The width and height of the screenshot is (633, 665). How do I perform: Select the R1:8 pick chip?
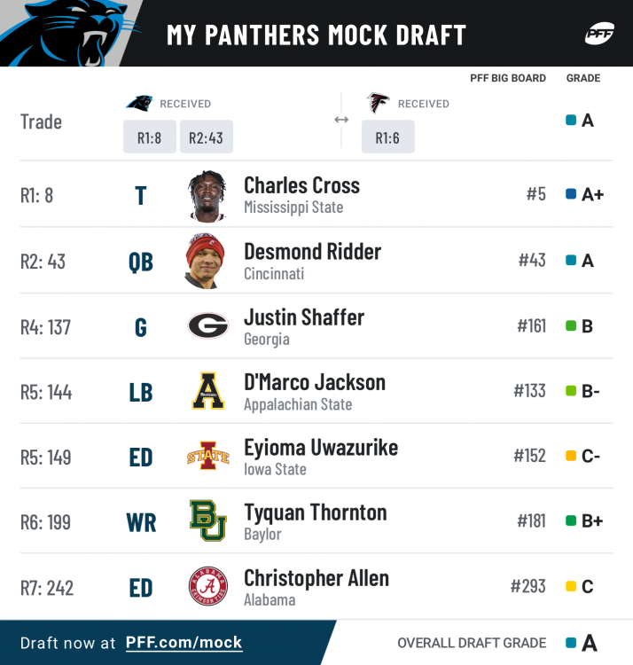click(x=149, y=137)
